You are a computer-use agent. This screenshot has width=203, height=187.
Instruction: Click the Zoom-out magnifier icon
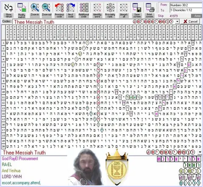point(46,8)
